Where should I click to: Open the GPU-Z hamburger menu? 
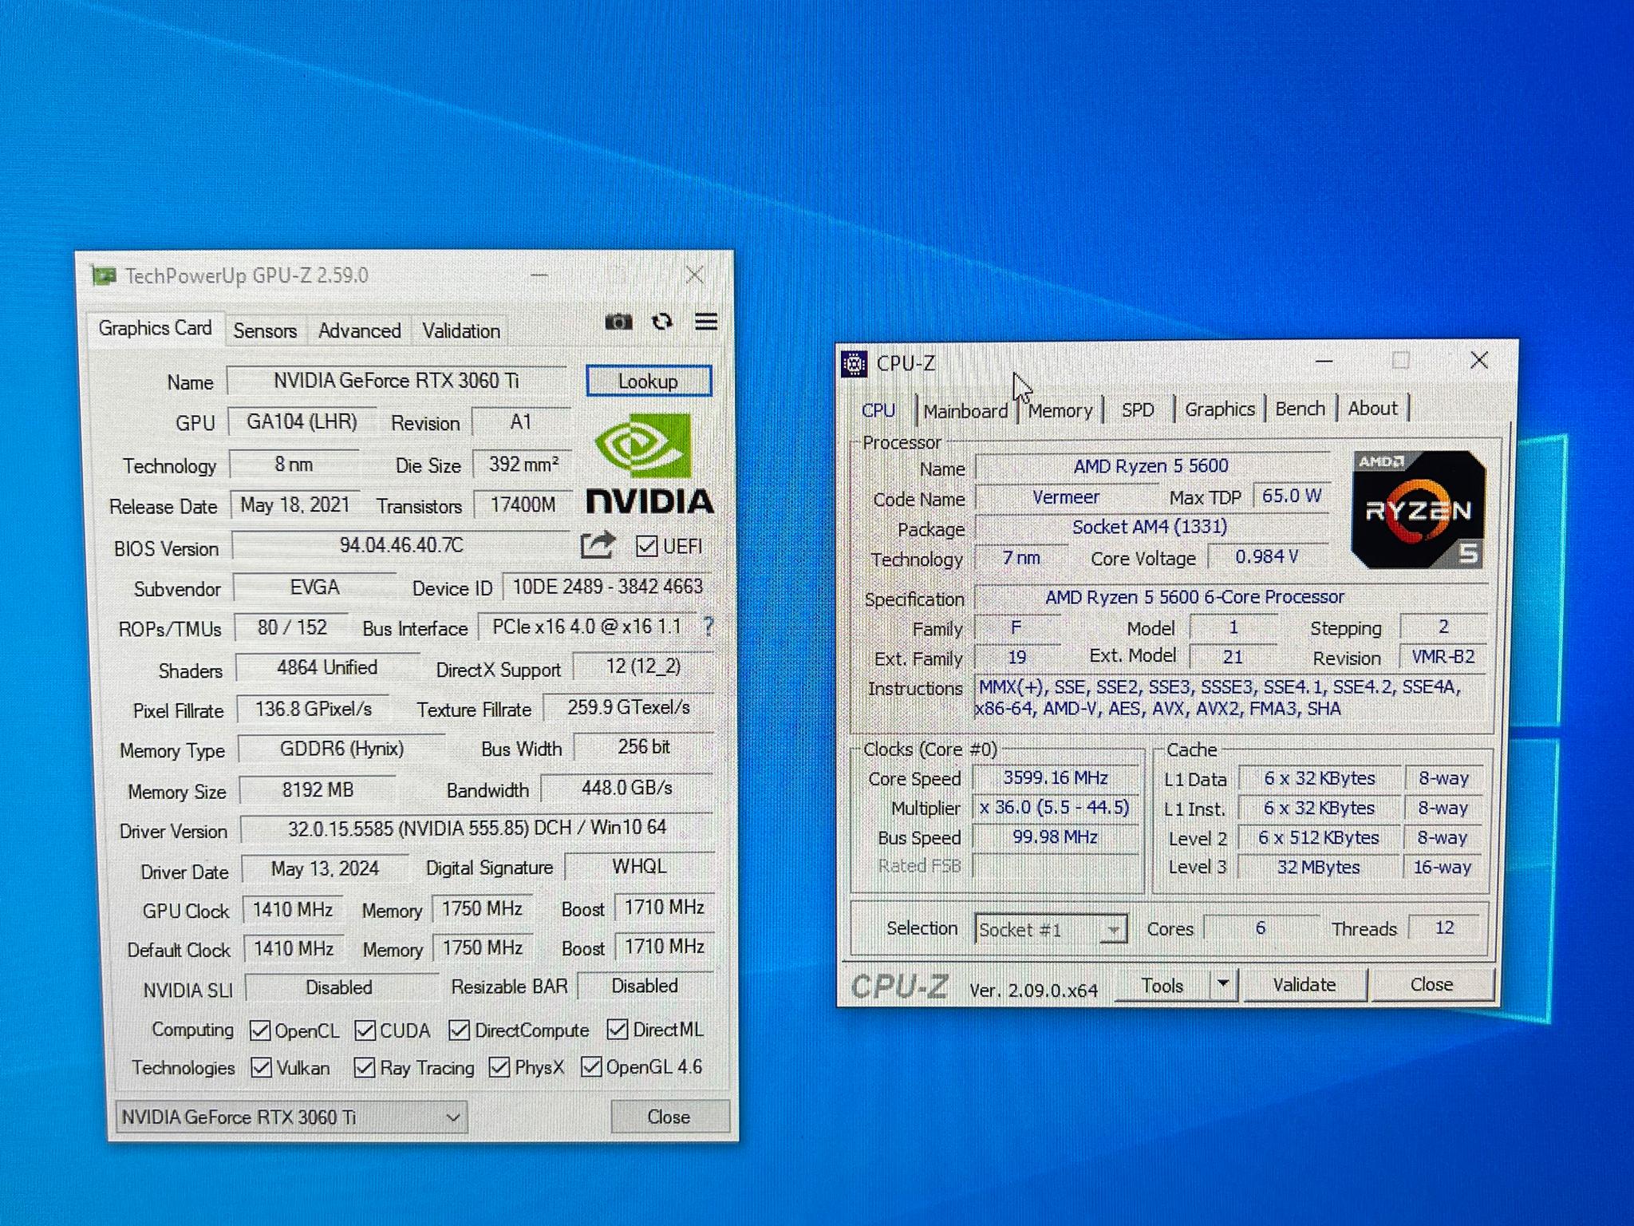point(706,322)
